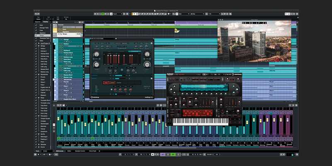Click the timecode display in the video window

254,23
